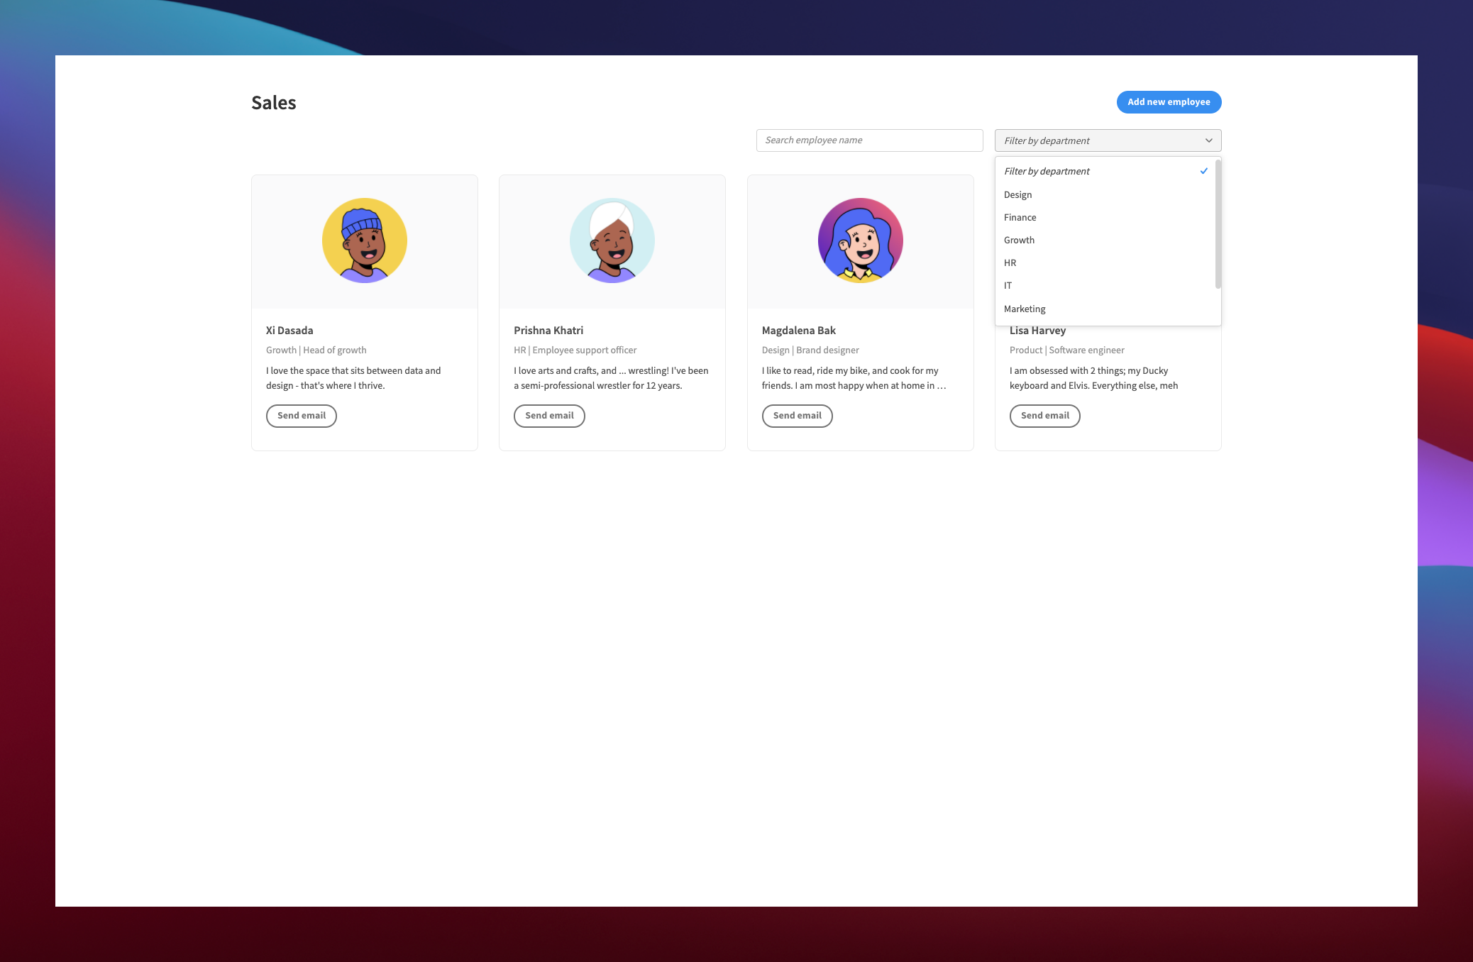Click 'Send email' for Prishna Khatri
The width and height of the screenshot is (1473, 962).
[548, 416]
